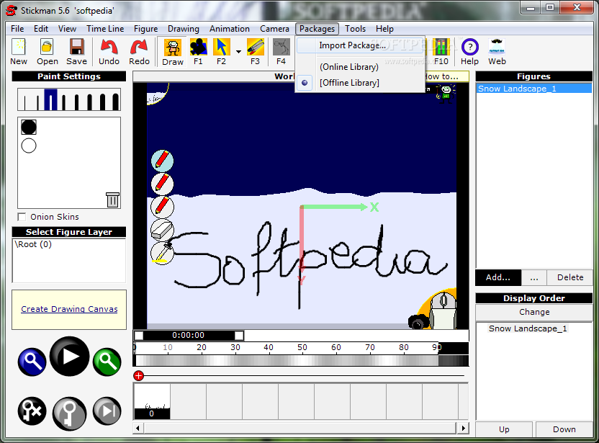Select Snow Landscape_1 in Display Order

click(x=528, y=328)
